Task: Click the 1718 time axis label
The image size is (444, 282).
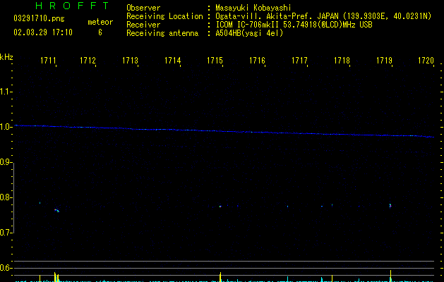Action: (342, 61)
